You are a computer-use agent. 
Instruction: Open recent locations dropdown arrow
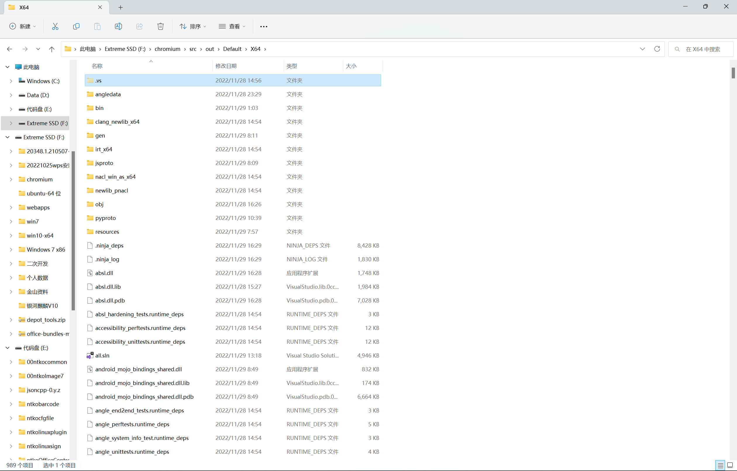(x=38, y=49)
